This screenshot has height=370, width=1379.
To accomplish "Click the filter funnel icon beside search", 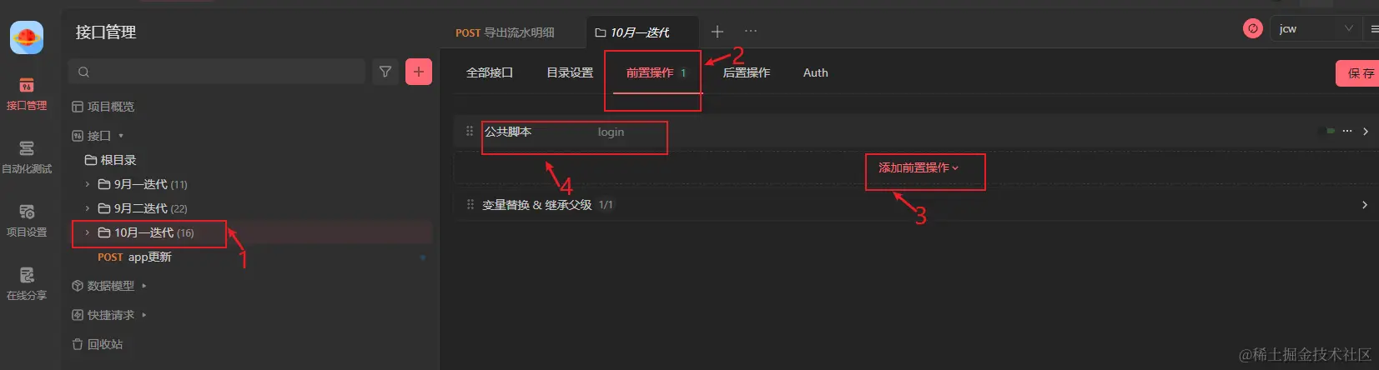I will [385, 72].
